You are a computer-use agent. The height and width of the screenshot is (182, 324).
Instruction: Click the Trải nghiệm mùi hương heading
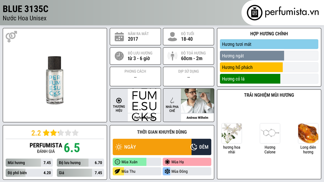tap(269, 95)
